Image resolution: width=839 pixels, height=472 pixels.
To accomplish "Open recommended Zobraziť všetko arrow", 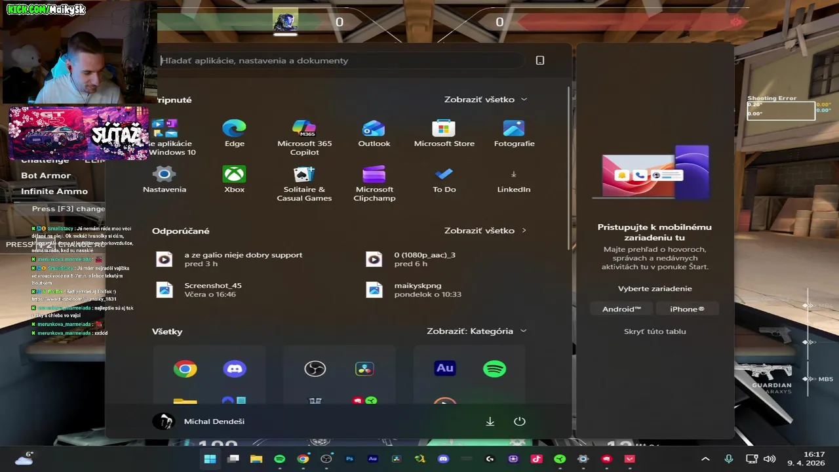I will [x=486, y=231].
